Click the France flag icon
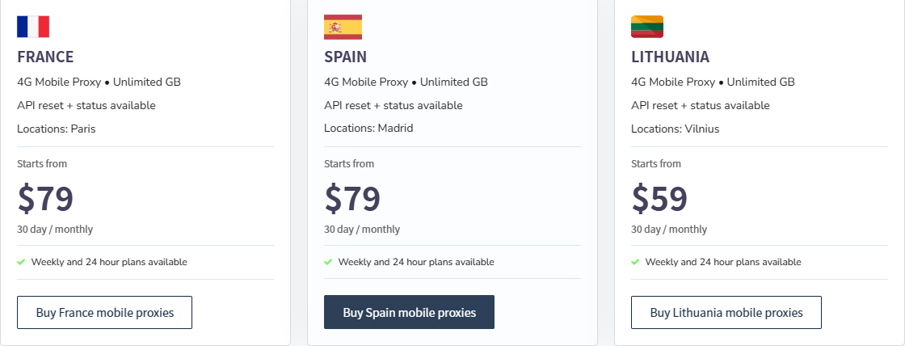Screen dimensions: 905x346 coord(33,27)
